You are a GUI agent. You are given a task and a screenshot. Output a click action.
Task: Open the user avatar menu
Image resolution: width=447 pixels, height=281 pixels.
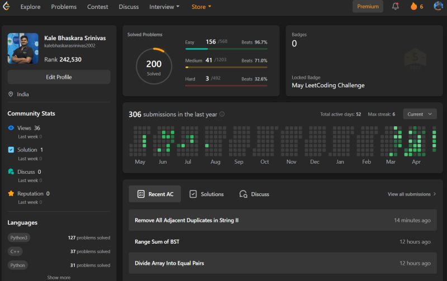click(x=438, y=6)
